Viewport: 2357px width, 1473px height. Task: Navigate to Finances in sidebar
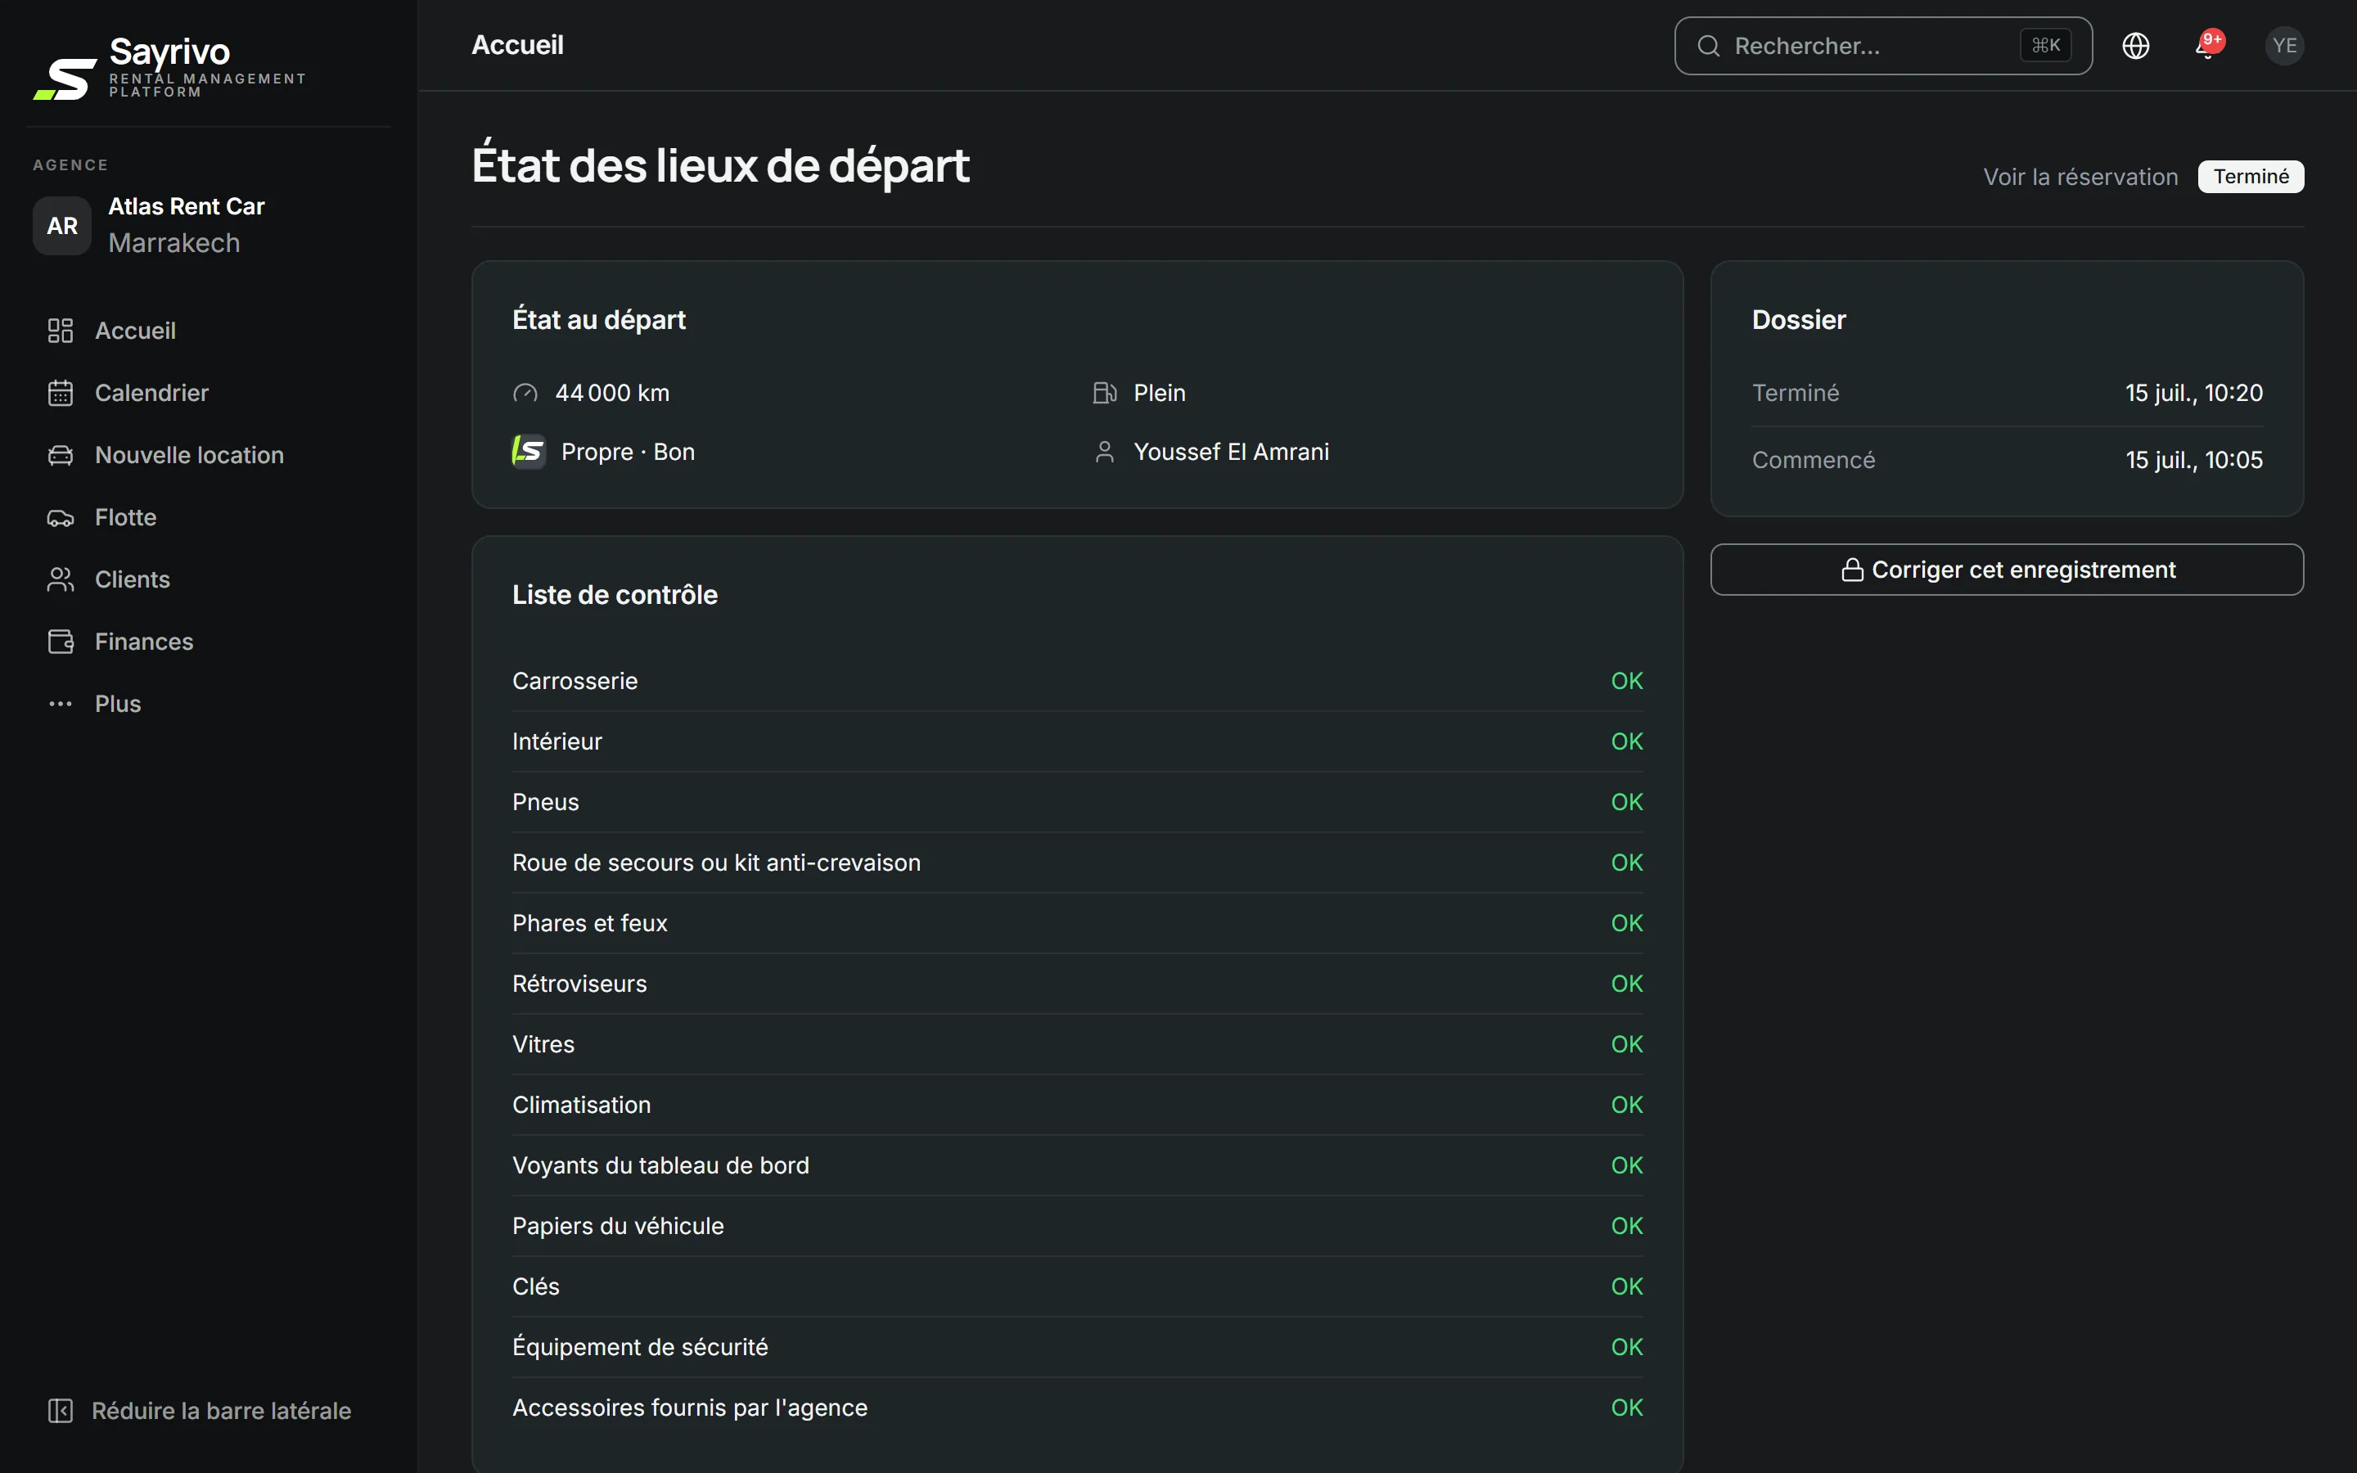pyautogui.click(x=209, y=642)
